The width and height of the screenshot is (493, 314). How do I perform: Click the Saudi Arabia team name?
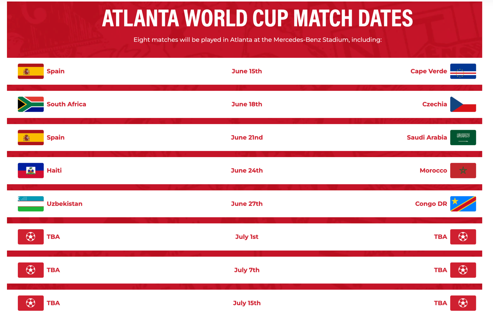[427, 137]
